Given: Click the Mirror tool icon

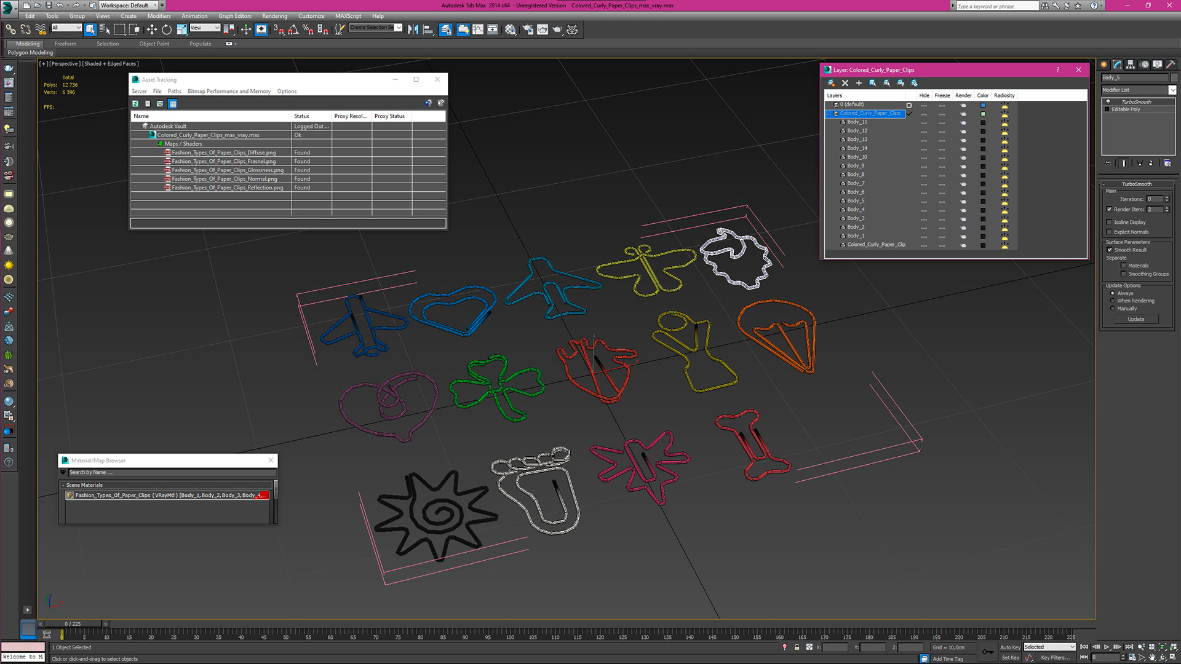Looking at the screenshot, I should coord(413,30).
